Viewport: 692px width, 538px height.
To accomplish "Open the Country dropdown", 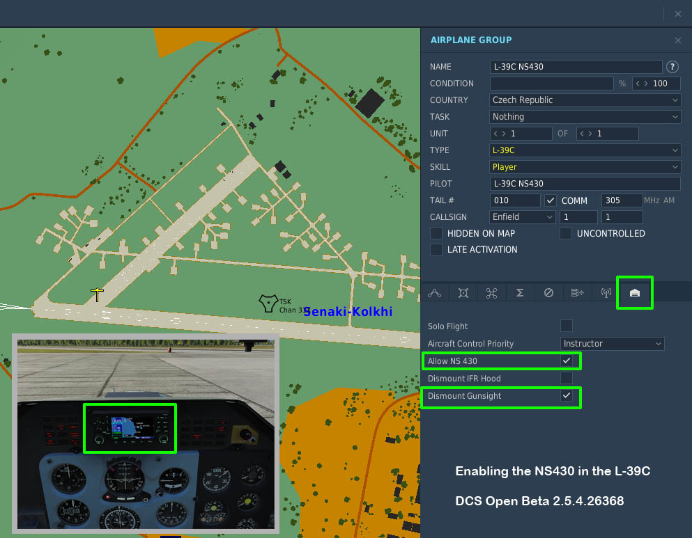I will click(585, 100).
